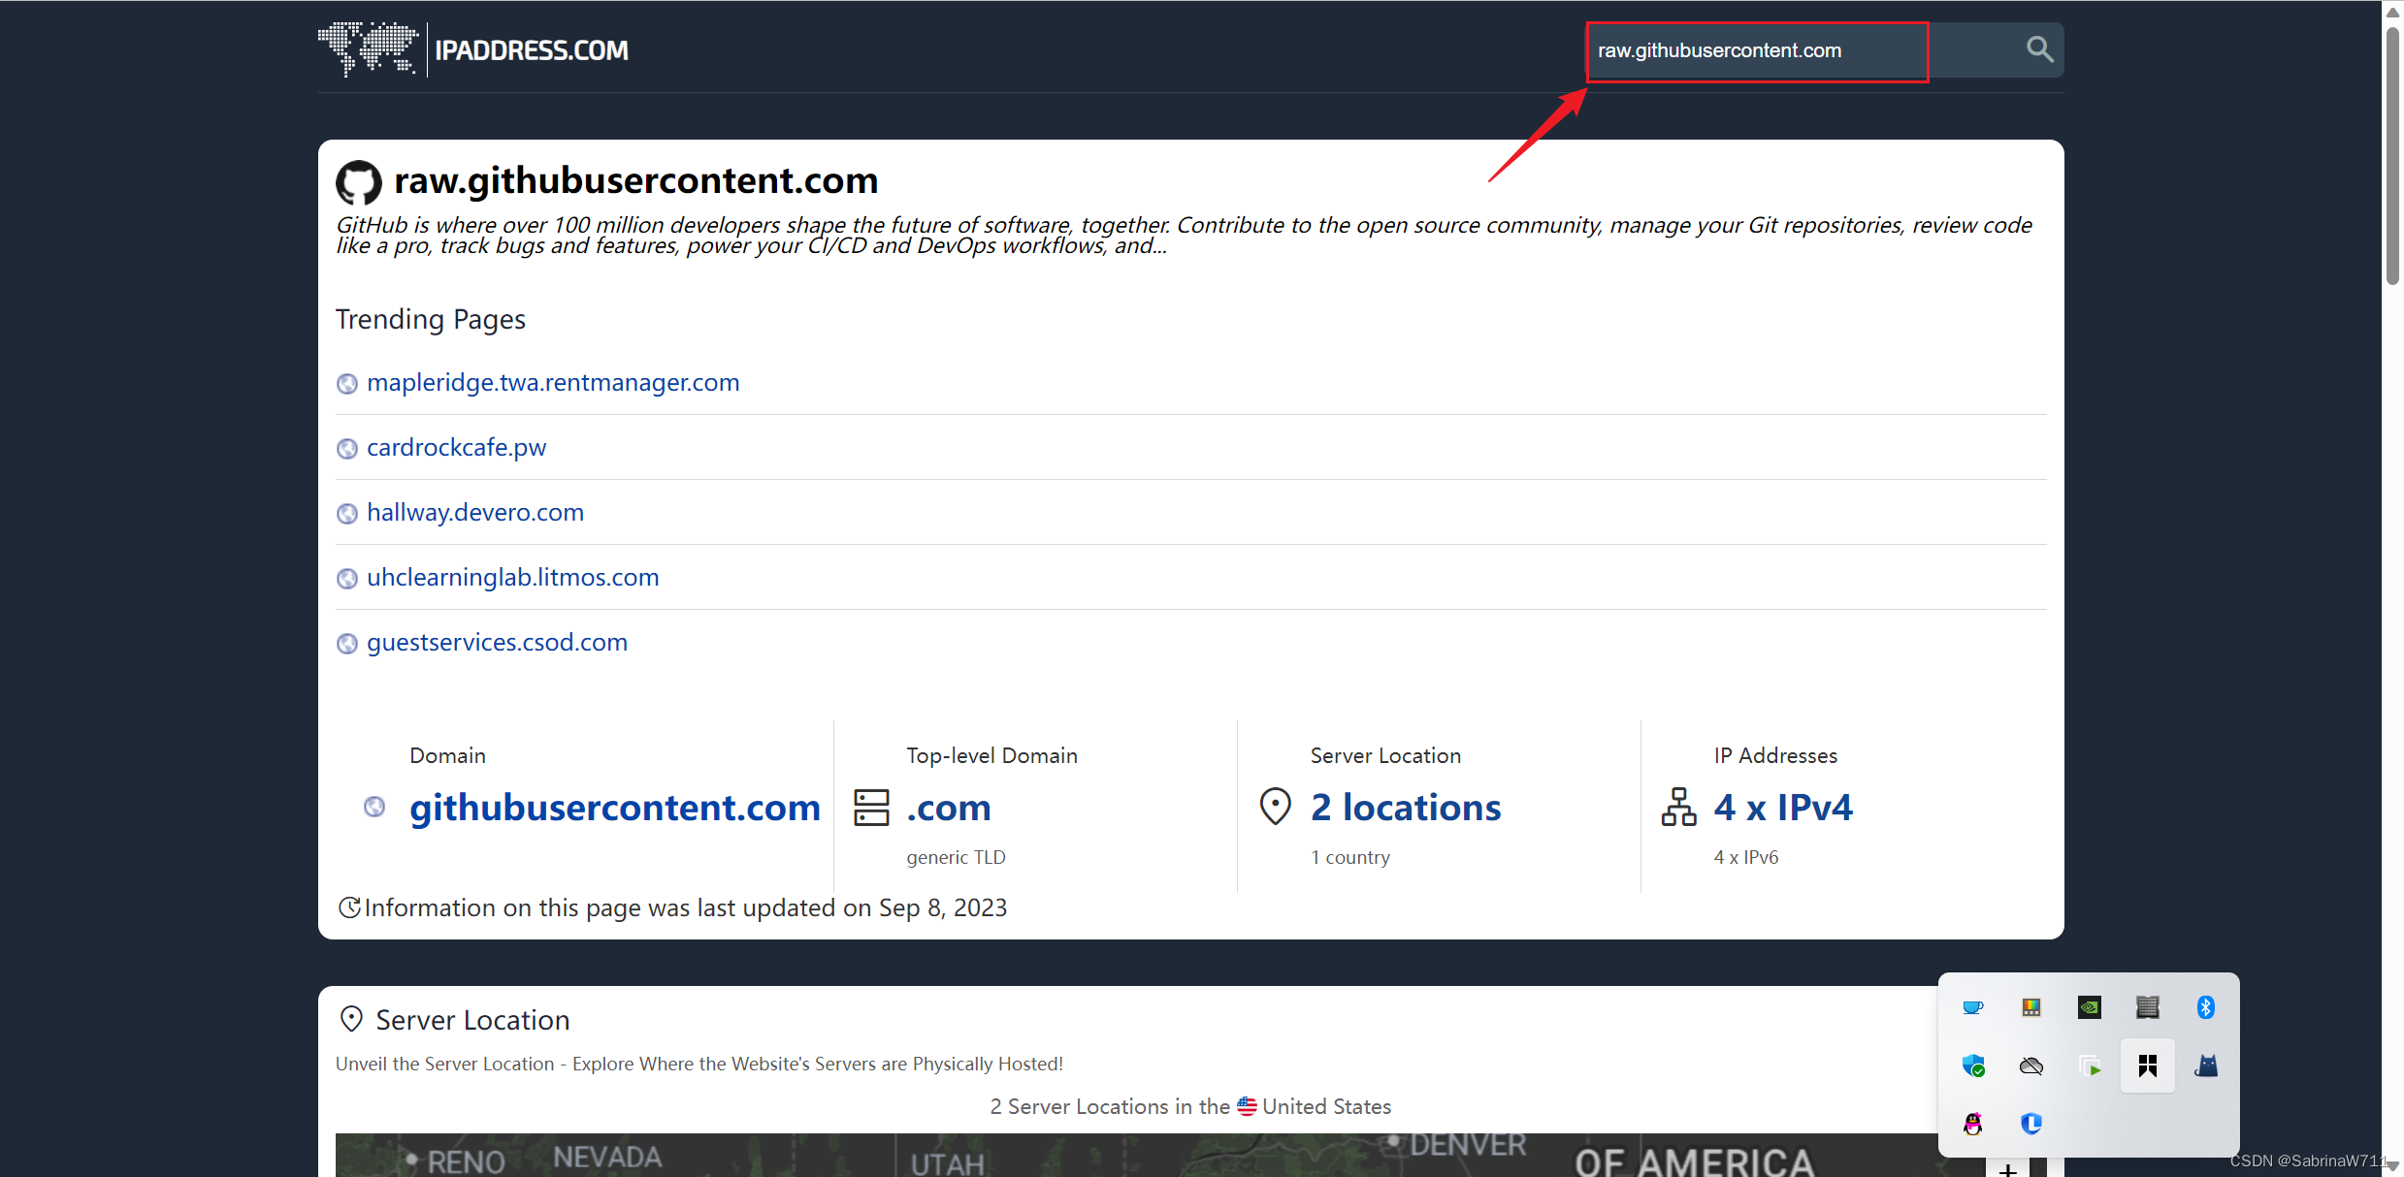The image size is (2404, 1177).
Task: Click the PowerToys Awake coffee cup icon
Action: (x=1972, y=1007)
